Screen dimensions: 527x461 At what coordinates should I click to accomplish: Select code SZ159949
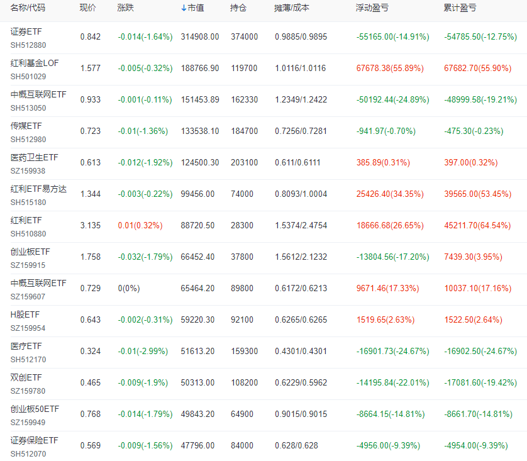click(28, 423)
